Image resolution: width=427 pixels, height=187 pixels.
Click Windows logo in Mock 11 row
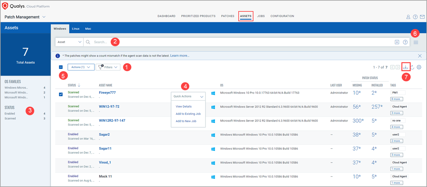click(213, 177)
